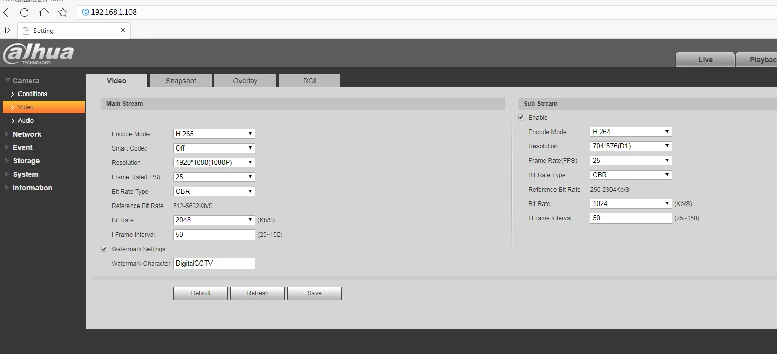Open Sub Stream Bit Rate Type dropdown
Screen dimensions: 777x354
tap(631, 175)
